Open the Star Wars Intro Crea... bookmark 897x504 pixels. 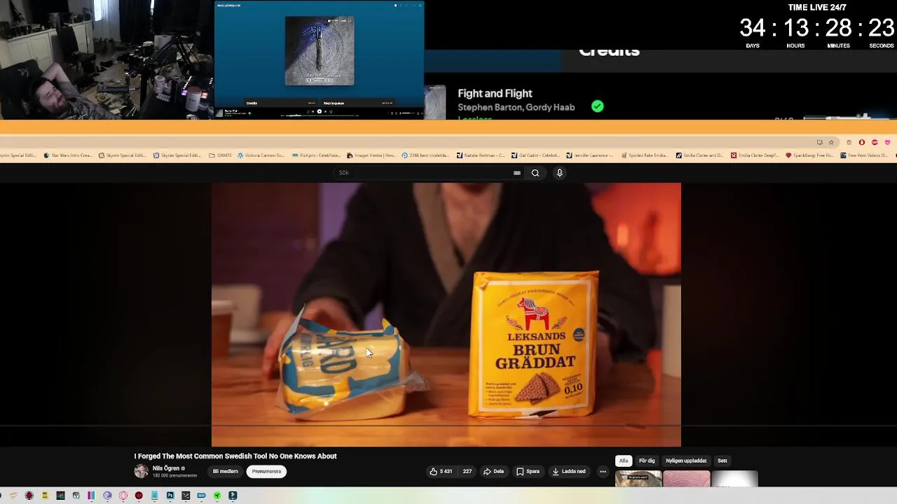[x=67, y=155]
